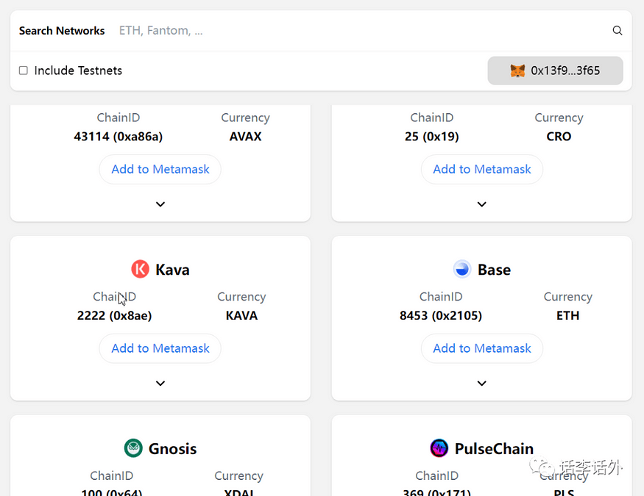Image resolution: width=644 pixels, height=496 pixels.
Task: Click the Kava network title
Action: click(x=172, y=270)
